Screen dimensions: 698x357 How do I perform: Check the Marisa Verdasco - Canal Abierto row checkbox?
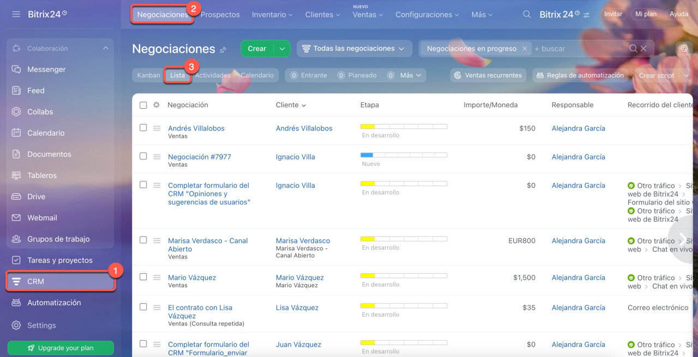tap(143, 240)
